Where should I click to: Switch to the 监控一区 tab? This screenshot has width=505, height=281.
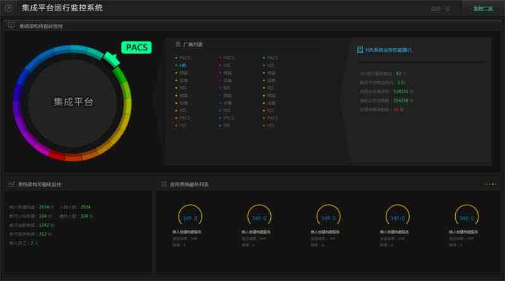click(x=440, y=9)
